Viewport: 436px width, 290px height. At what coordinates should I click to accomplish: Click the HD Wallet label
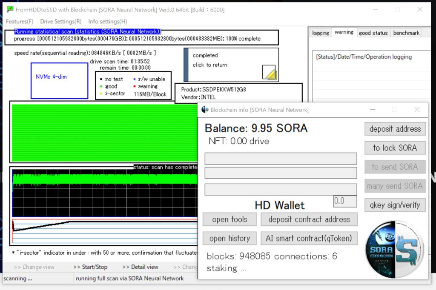pyautogui.click(x=279, y=205)
